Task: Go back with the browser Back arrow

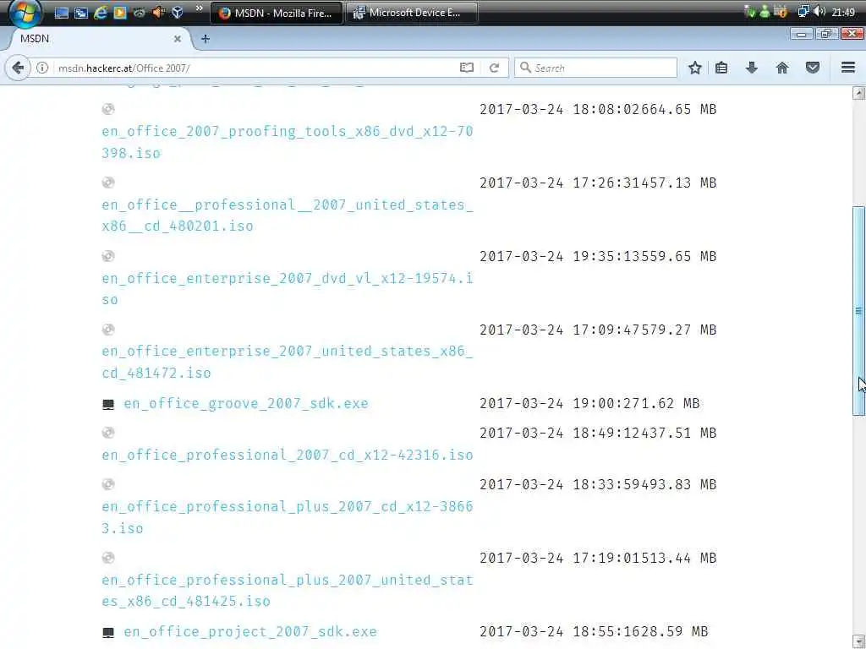Action: (18, 68)
